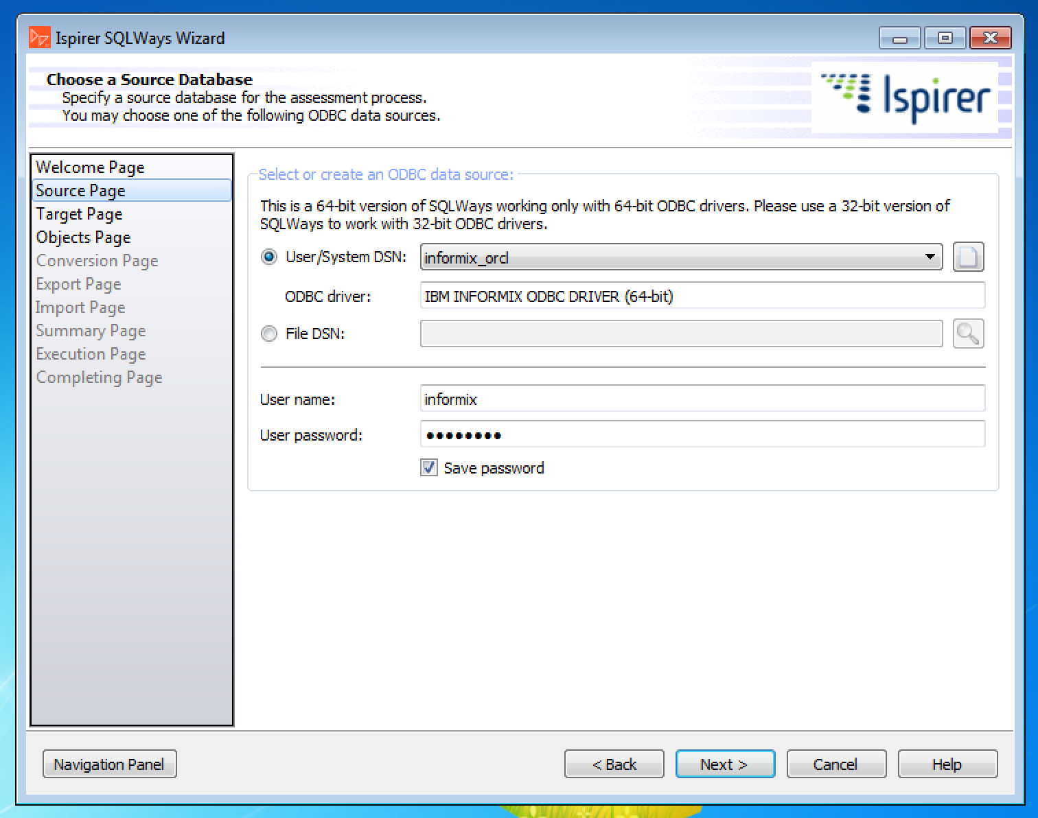The image size is (1038, 818).
Task: Select the File DSN radio button
Action: [x=269, y=334]
